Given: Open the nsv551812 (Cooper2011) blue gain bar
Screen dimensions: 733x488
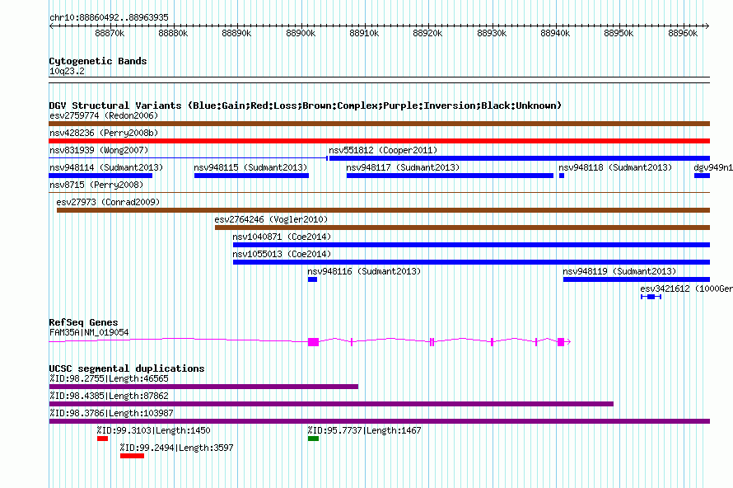Looking at the screenshot, I should (520, 158).
